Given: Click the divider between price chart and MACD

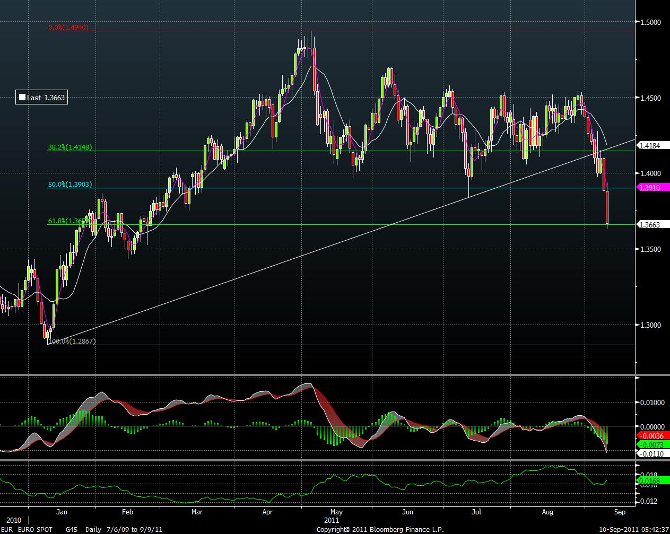Looking at the screenshot, I should click(318, 375).
